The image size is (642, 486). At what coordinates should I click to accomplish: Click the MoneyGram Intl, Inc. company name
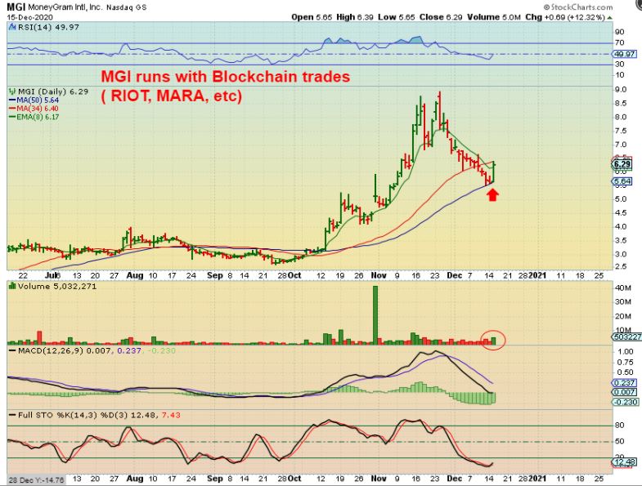tap(65, 7)
